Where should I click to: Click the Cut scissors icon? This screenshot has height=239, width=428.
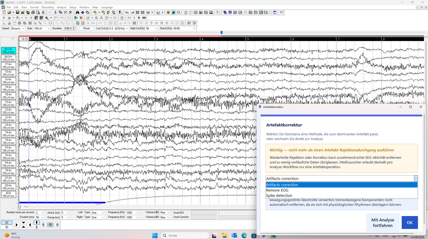[x=56, y=12]
